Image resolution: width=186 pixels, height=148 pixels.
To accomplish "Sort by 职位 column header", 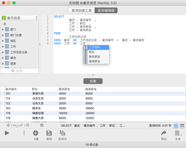I will coord(45,89).
